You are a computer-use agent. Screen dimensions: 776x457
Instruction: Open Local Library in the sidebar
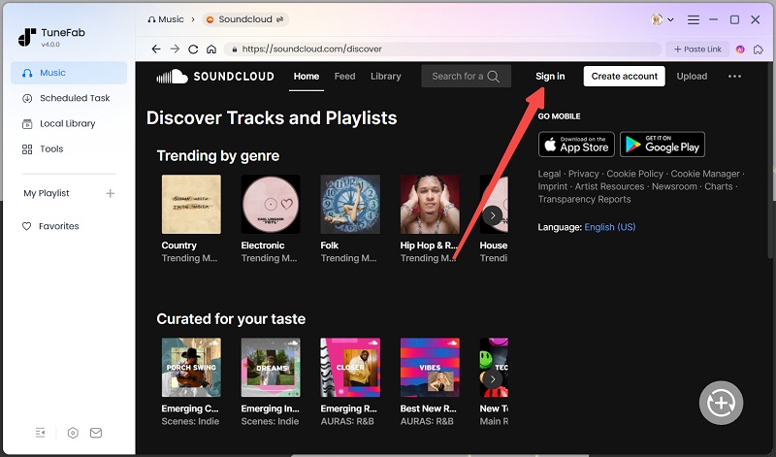[67, 123]
